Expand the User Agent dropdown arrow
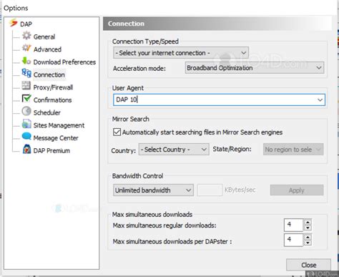 pos(320,99)
